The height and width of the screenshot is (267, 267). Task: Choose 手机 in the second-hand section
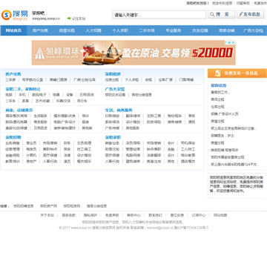coord(22,95)
